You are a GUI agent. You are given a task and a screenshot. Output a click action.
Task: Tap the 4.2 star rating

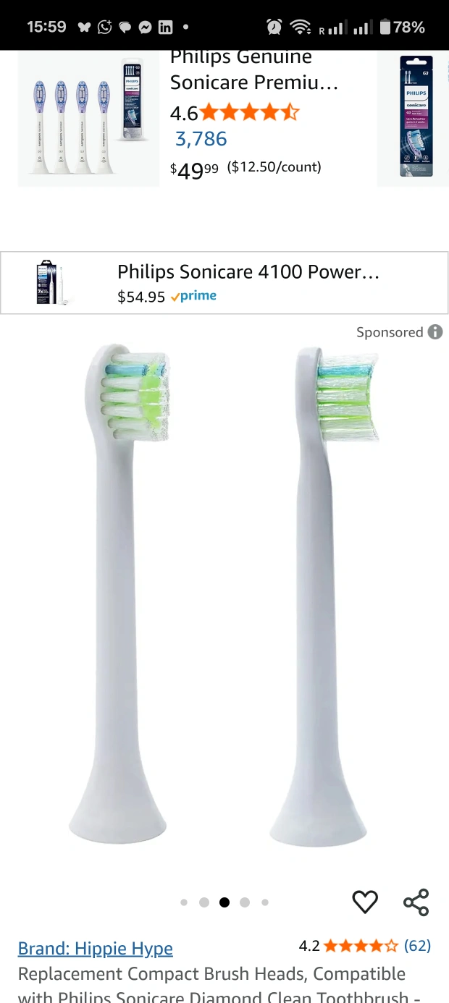(x=348, y=945)
